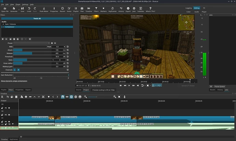Show the Playlist panel from toolbar

click(76, 10)
